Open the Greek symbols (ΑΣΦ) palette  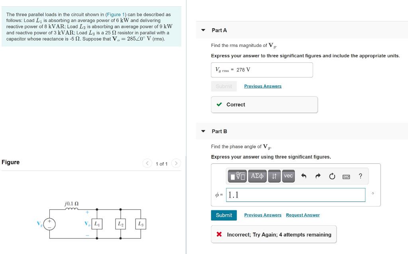257,176
